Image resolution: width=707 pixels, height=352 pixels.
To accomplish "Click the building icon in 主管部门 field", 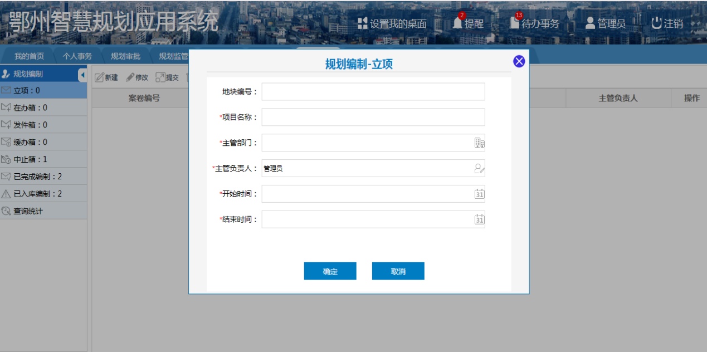I will pyautogui.click(x=479, y=143).
